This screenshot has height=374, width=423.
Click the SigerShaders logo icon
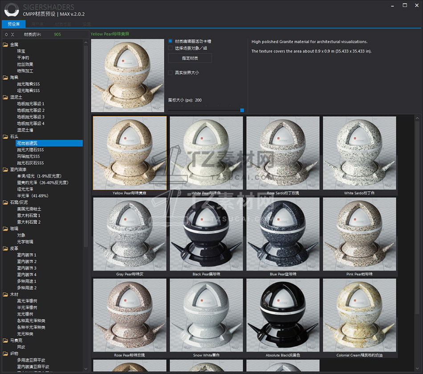point(12,10)
